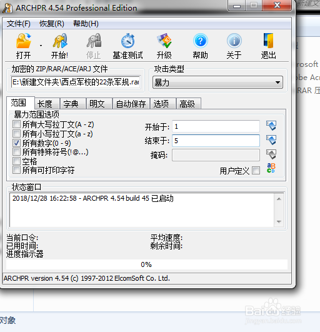This screenshot has width=320, height=332.
Task: Minimize the ARCHPR window
Action: pyautogui.click(x=237, y=6)
